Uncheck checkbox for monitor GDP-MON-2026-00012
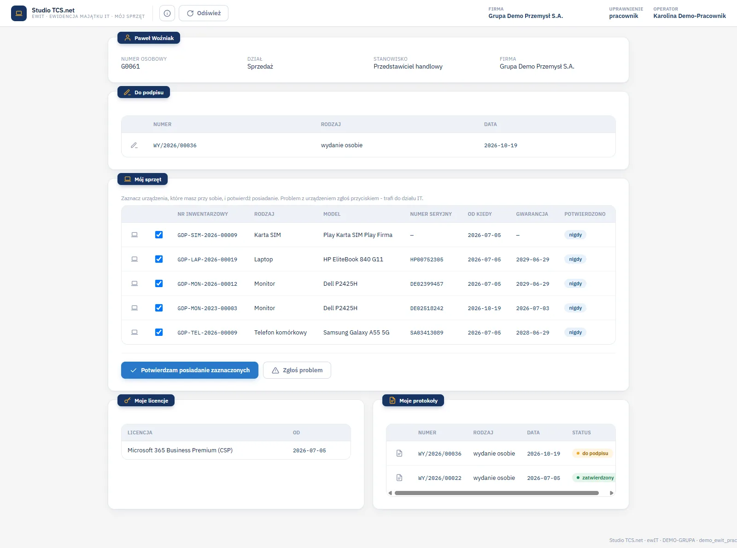The width and height of the screenshot is (737, 548). pos(159,283)
